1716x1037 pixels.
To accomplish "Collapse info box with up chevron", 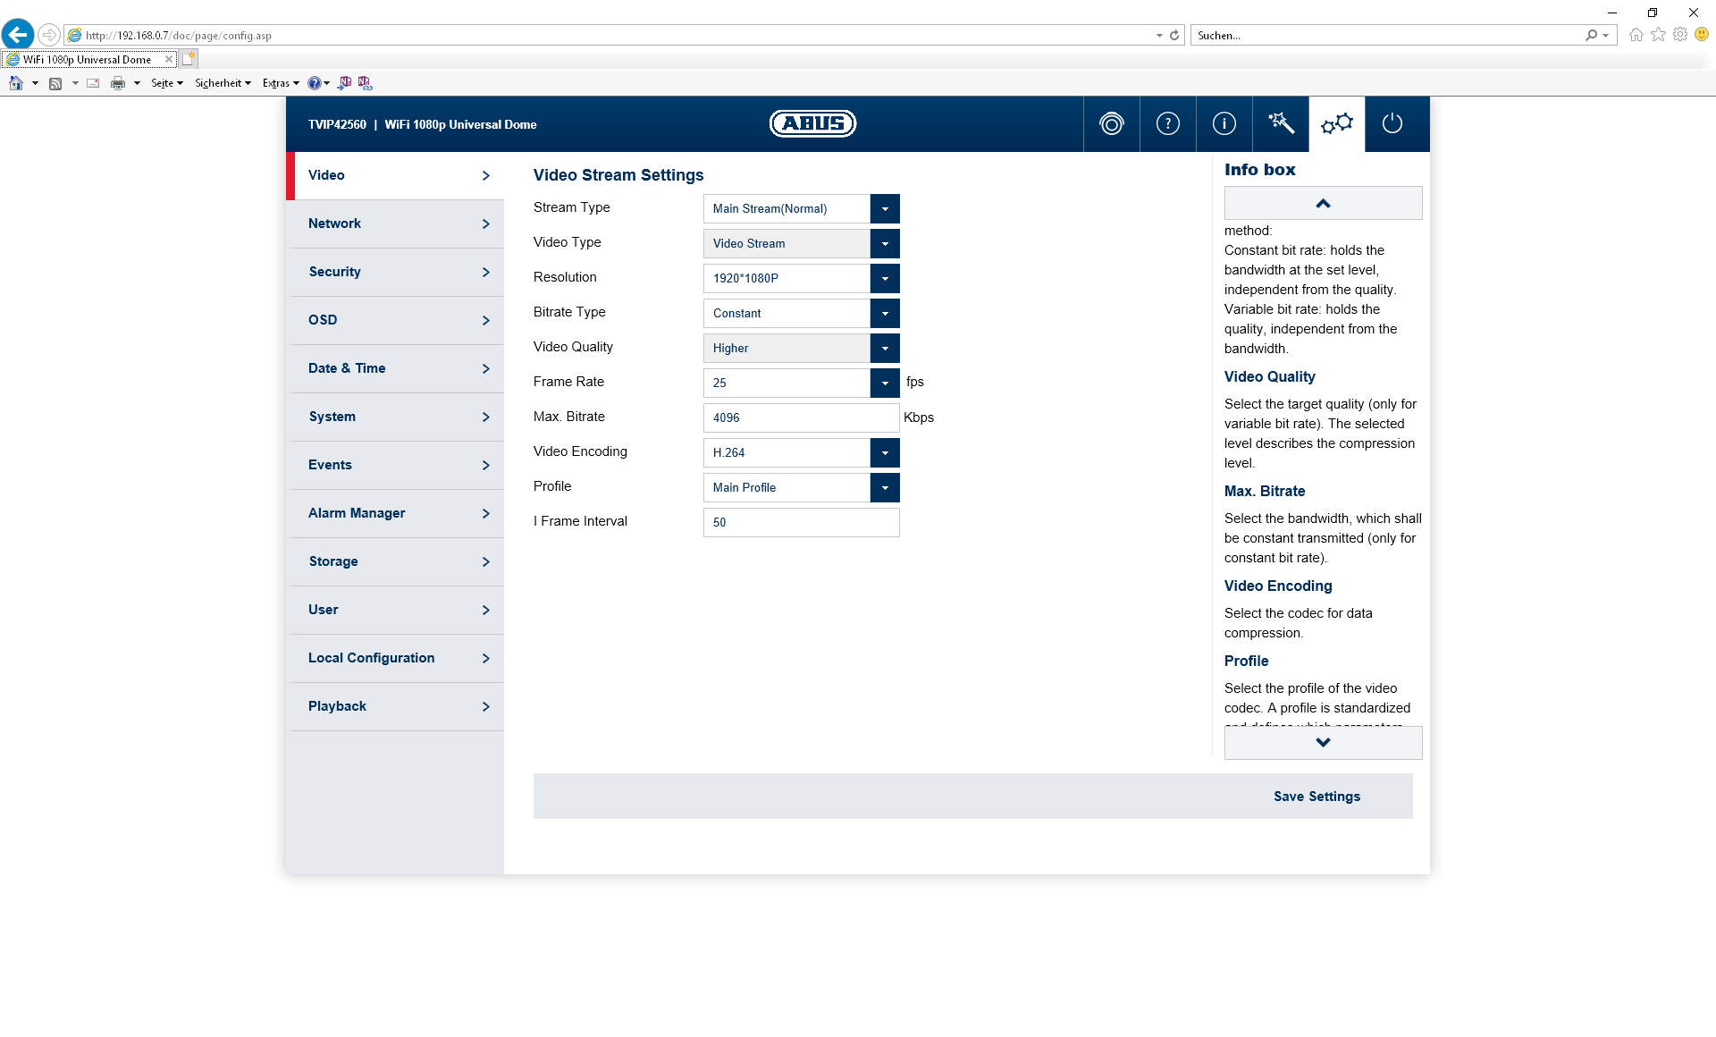I will [x=1323, y=204].
